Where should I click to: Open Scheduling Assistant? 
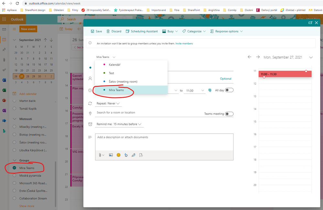[142, 31]
